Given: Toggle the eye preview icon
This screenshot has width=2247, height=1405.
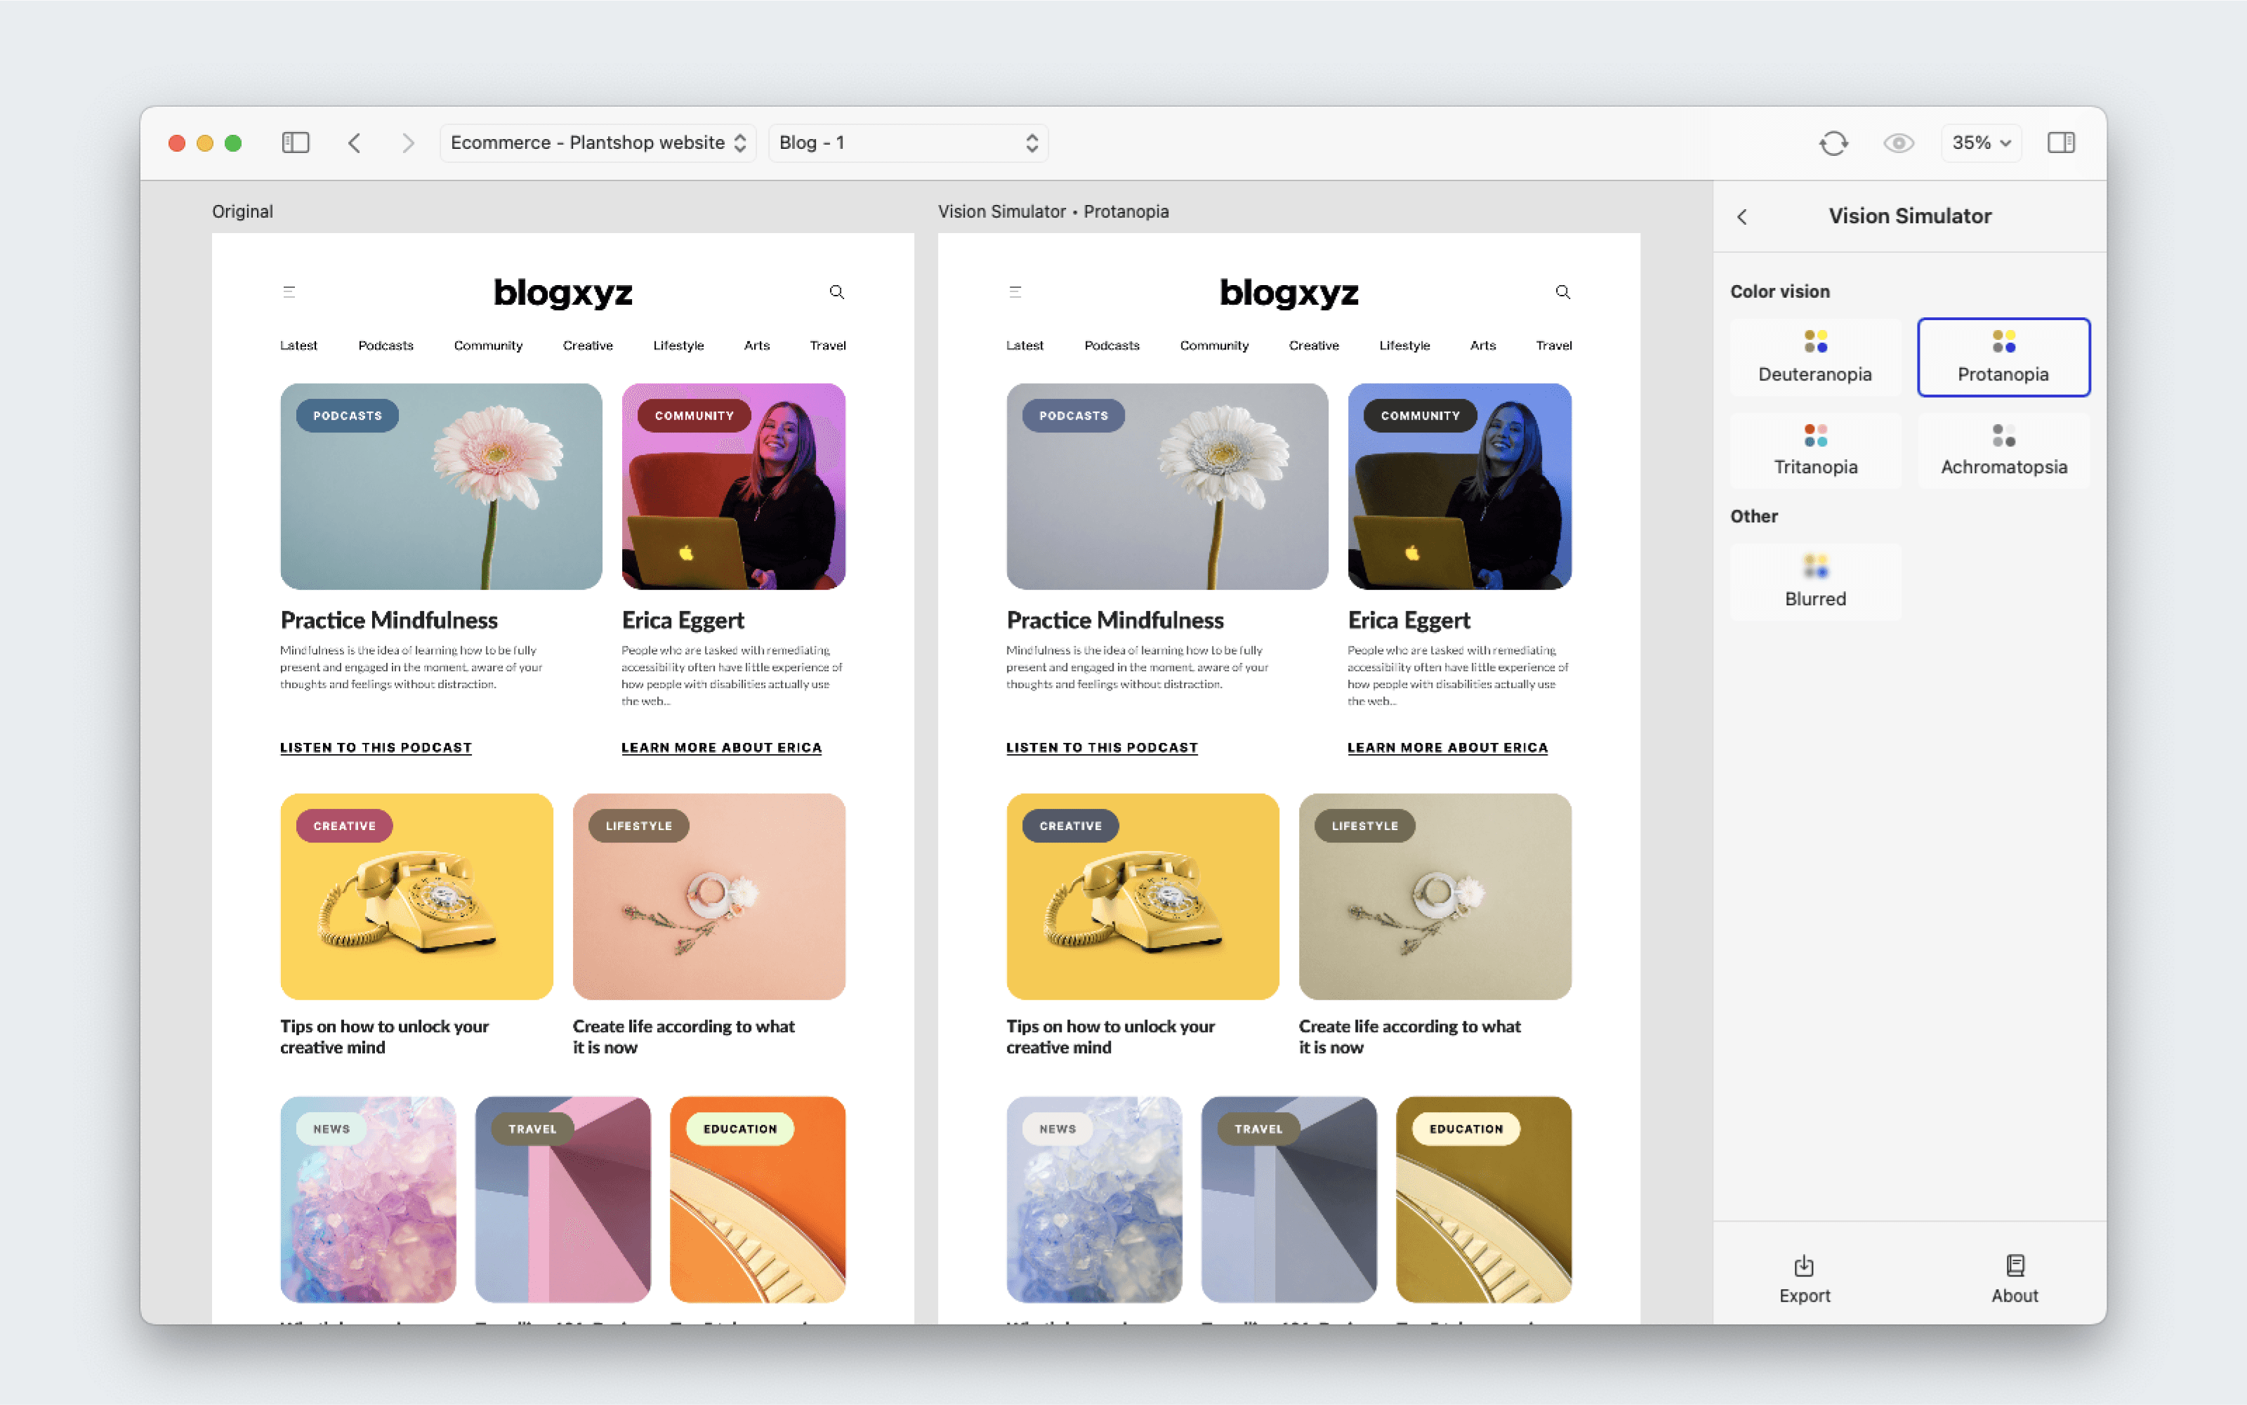Looking at the screenshot, I should click(x=1897, y=142).
